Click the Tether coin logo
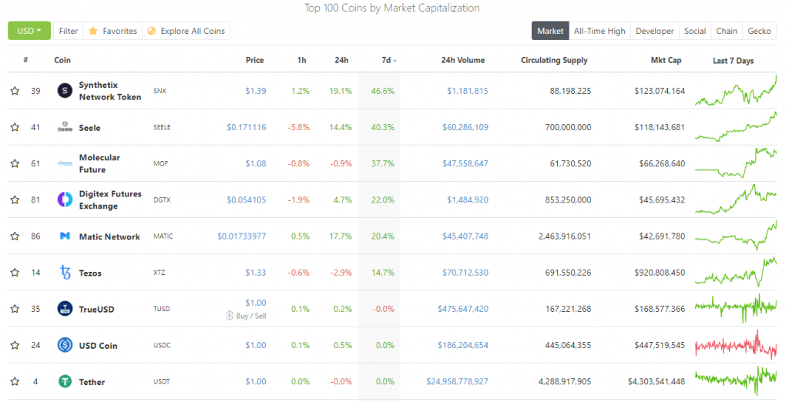Viewport: 789px width, 402px height. (x=65, y=381)
